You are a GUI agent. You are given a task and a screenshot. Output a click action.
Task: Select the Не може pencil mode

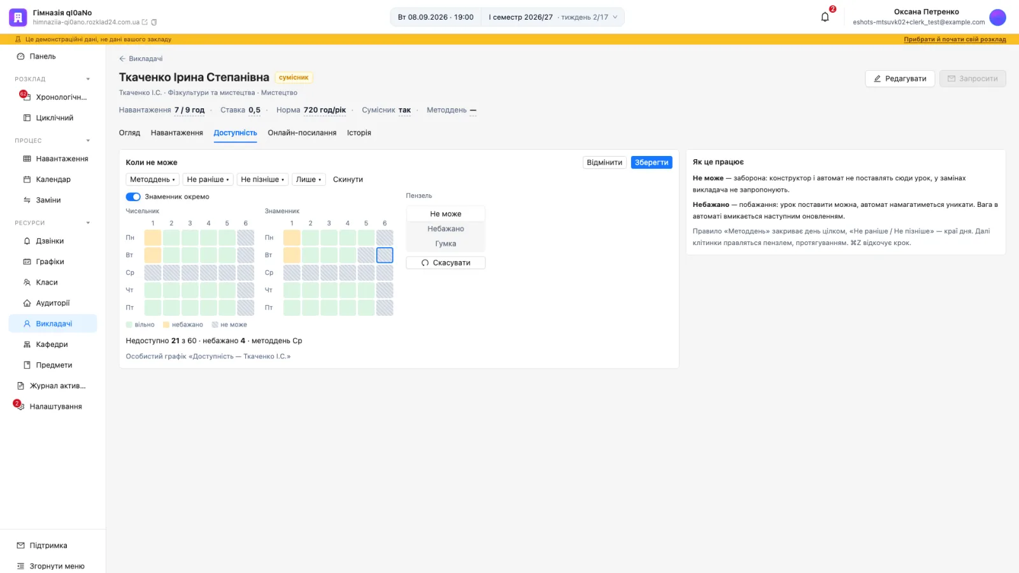pos(446,214)
